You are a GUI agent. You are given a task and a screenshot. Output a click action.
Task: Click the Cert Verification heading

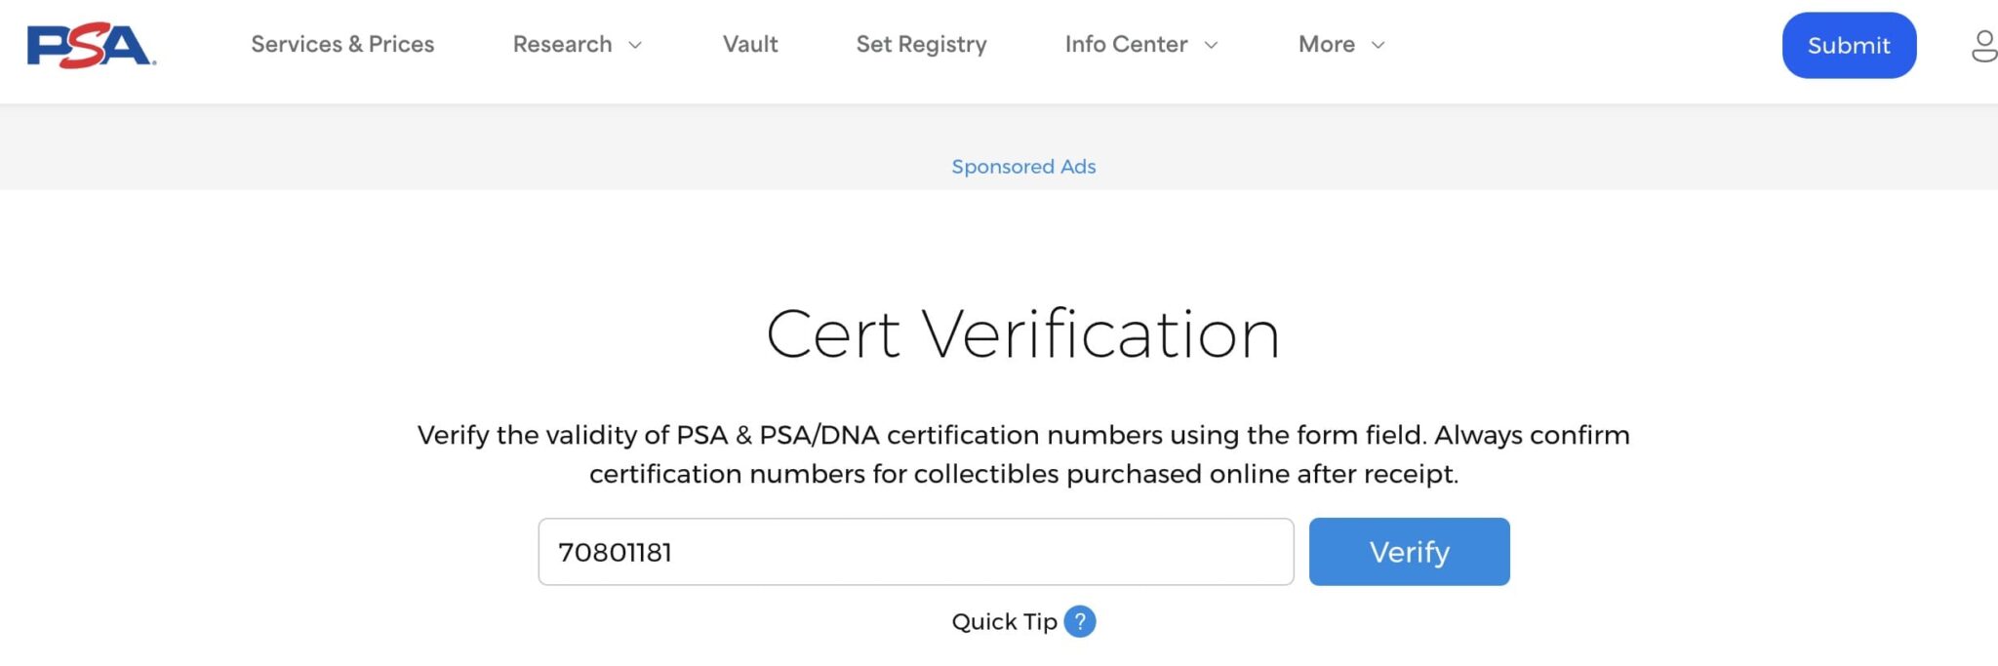[1023, 334]
